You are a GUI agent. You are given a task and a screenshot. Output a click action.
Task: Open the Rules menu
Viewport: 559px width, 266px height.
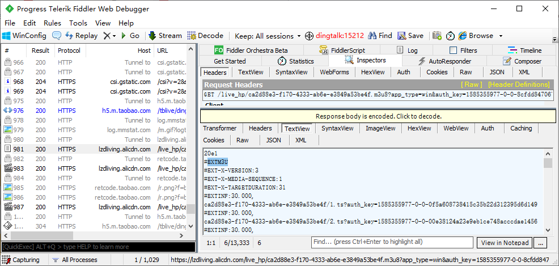point(52,23)
